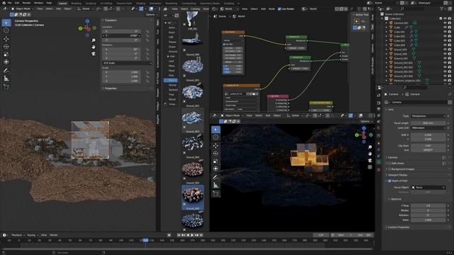The image size is (454, 255).
Task: Click the timeline Play button
Action: click(x=192, y=235)
